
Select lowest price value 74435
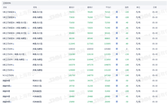coord(72,12)
